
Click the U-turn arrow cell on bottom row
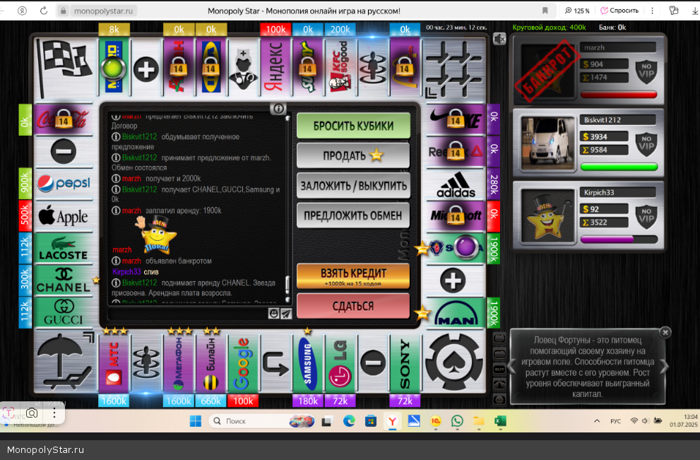[x=275, y=363]
